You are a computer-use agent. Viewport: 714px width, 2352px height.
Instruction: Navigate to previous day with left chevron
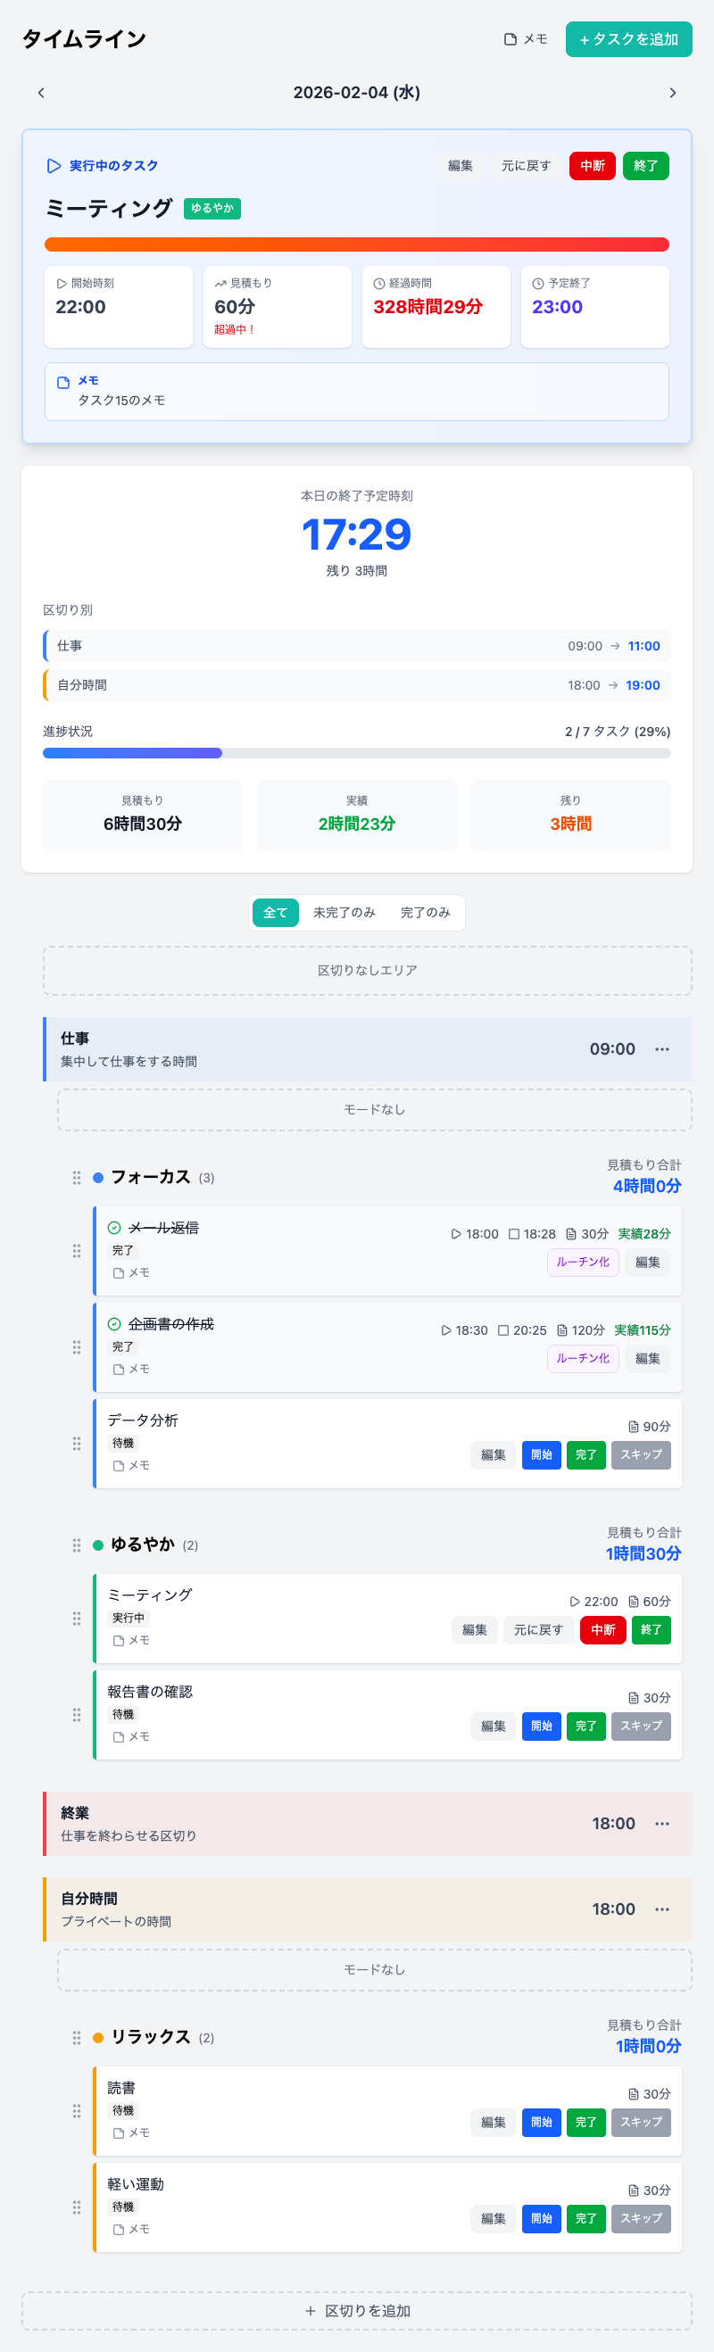[41, 92]
